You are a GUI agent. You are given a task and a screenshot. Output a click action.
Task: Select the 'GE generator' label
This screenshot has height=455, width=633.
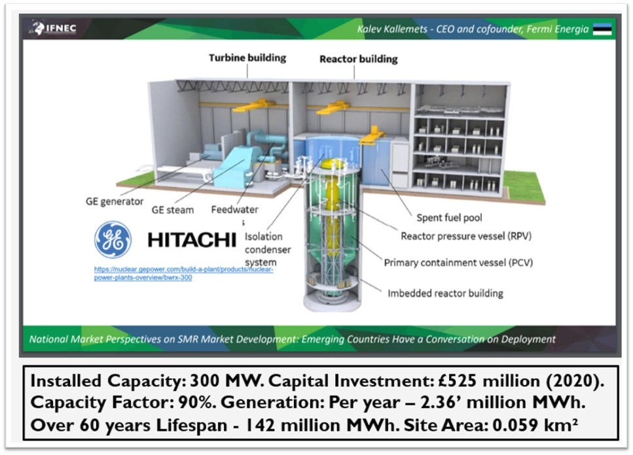click(x=115, y=201)
